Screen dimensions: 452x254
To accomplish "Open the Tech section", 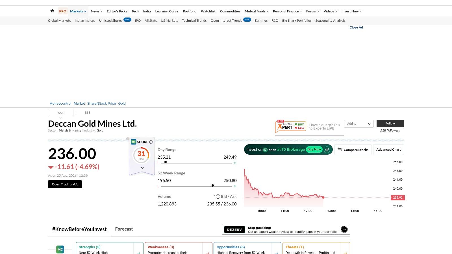I will point(135,11).
